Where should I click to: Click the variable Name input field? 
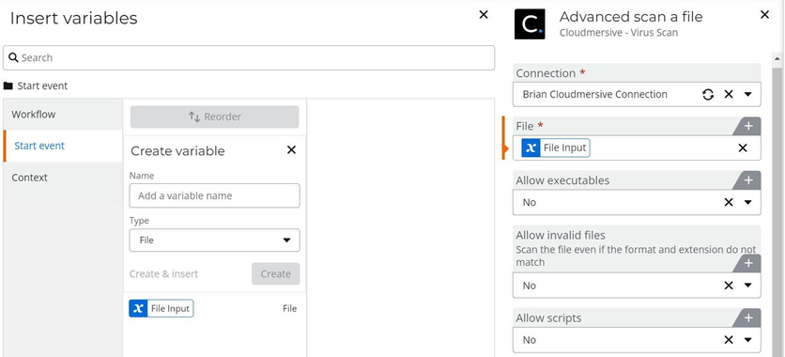(214, 195)
